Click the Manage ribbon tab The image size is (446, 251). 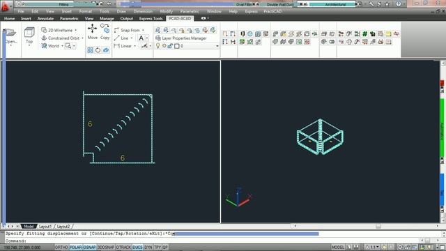coord(107,19)
